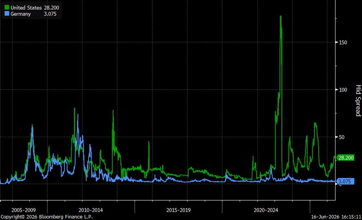Click the 2010-2014 time axis label
The width and height of the screenshot is (362, 220).
90,210
